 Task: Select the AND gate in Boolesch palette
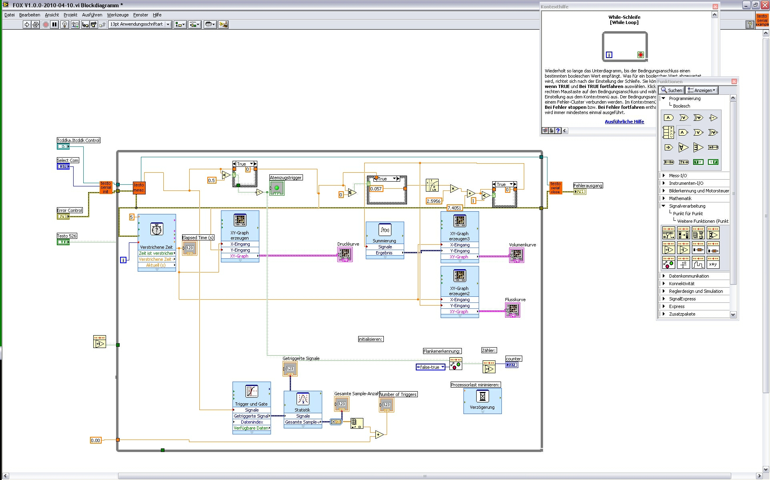[x=668, y=118]
